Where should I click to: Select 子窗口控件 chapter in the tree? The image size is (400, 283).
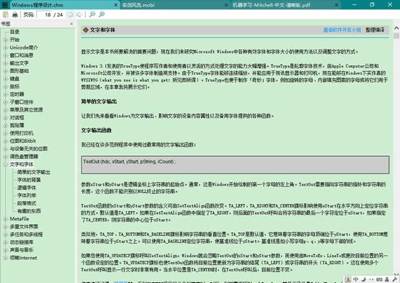[x=22, y=102]
